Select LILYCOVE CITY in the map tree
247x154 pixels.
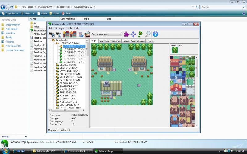point(68,99)
